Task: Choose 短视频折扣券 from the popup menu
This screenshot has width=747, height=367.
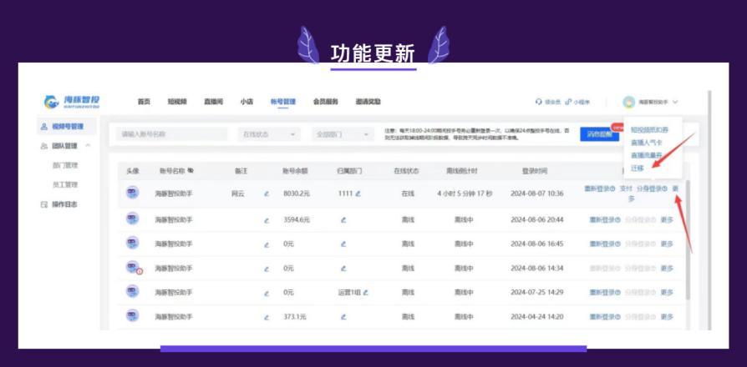Action: [649, 129]
